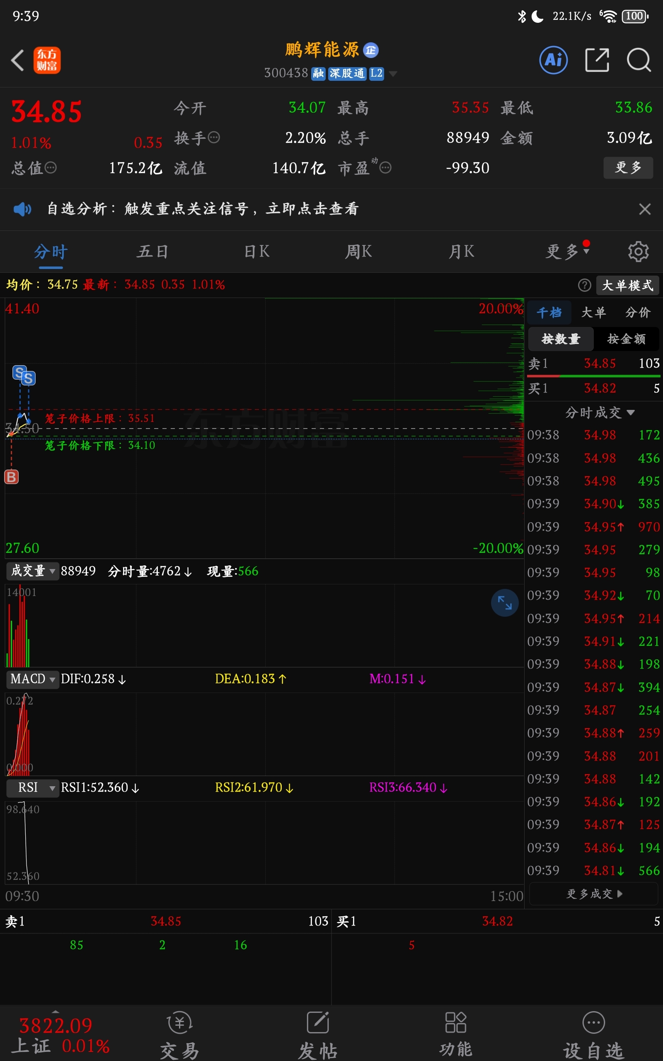Tap the question mark help icon
663x1061 pixels.
click(585, 286)
